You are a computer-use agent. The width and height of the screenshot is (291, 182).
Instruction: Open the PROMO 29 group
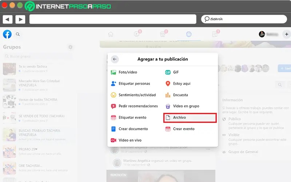[38, 151]
